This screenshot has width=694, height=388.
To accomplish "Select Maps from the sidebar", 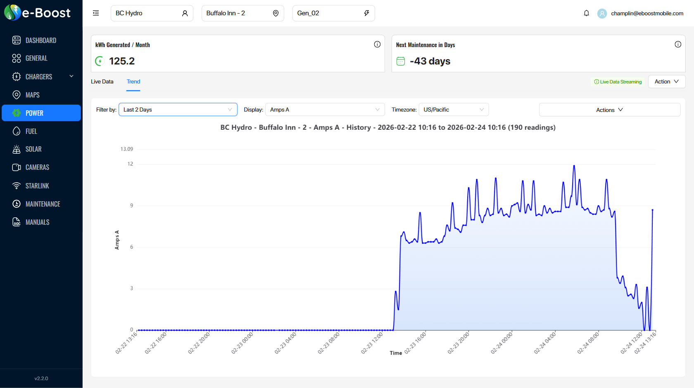I will [x=32, y=95].
